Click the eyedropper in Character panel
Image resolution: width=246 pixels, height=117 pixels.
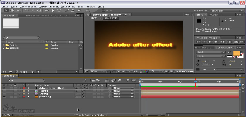click(x=229, y=52)
